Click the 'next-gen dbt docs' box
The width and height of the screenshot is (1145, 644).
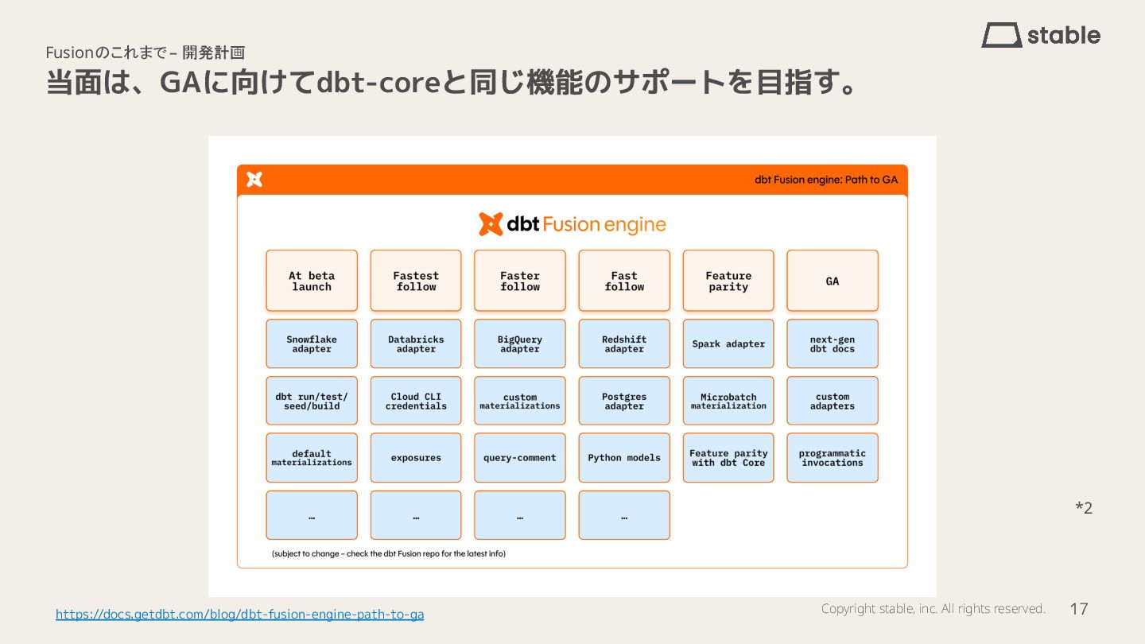833,344
